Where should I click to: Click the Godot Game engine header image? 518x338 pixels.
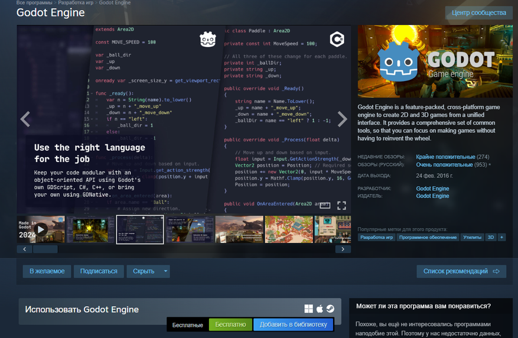pos(435,61)
